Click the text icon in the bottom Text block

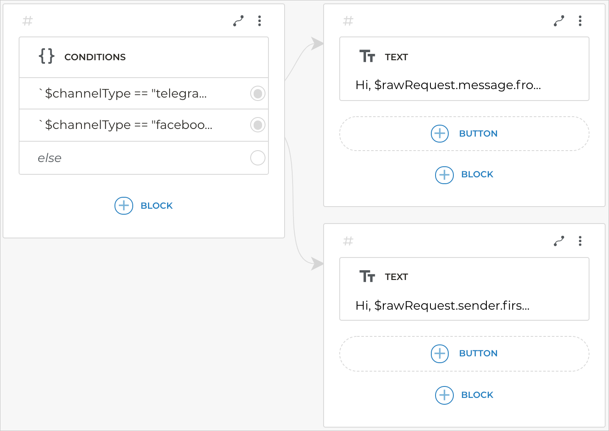coord(367,277)
